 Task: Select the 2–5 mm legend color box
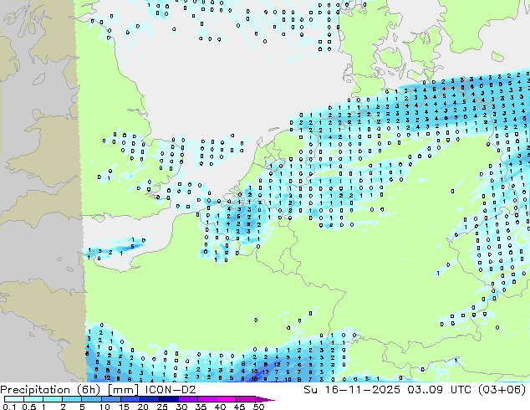tap(72, 399)
